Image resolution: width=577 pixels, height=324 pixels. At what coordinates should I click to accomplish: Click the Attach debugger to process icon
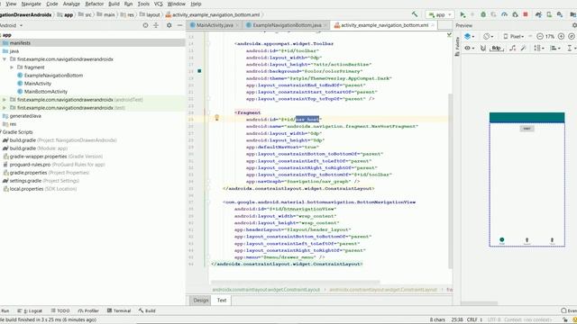(515, 14)
